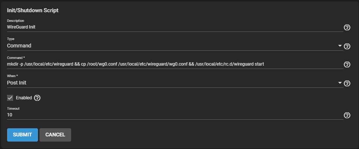Cancel editing the script
359x149 pixels.
[55, 135]
